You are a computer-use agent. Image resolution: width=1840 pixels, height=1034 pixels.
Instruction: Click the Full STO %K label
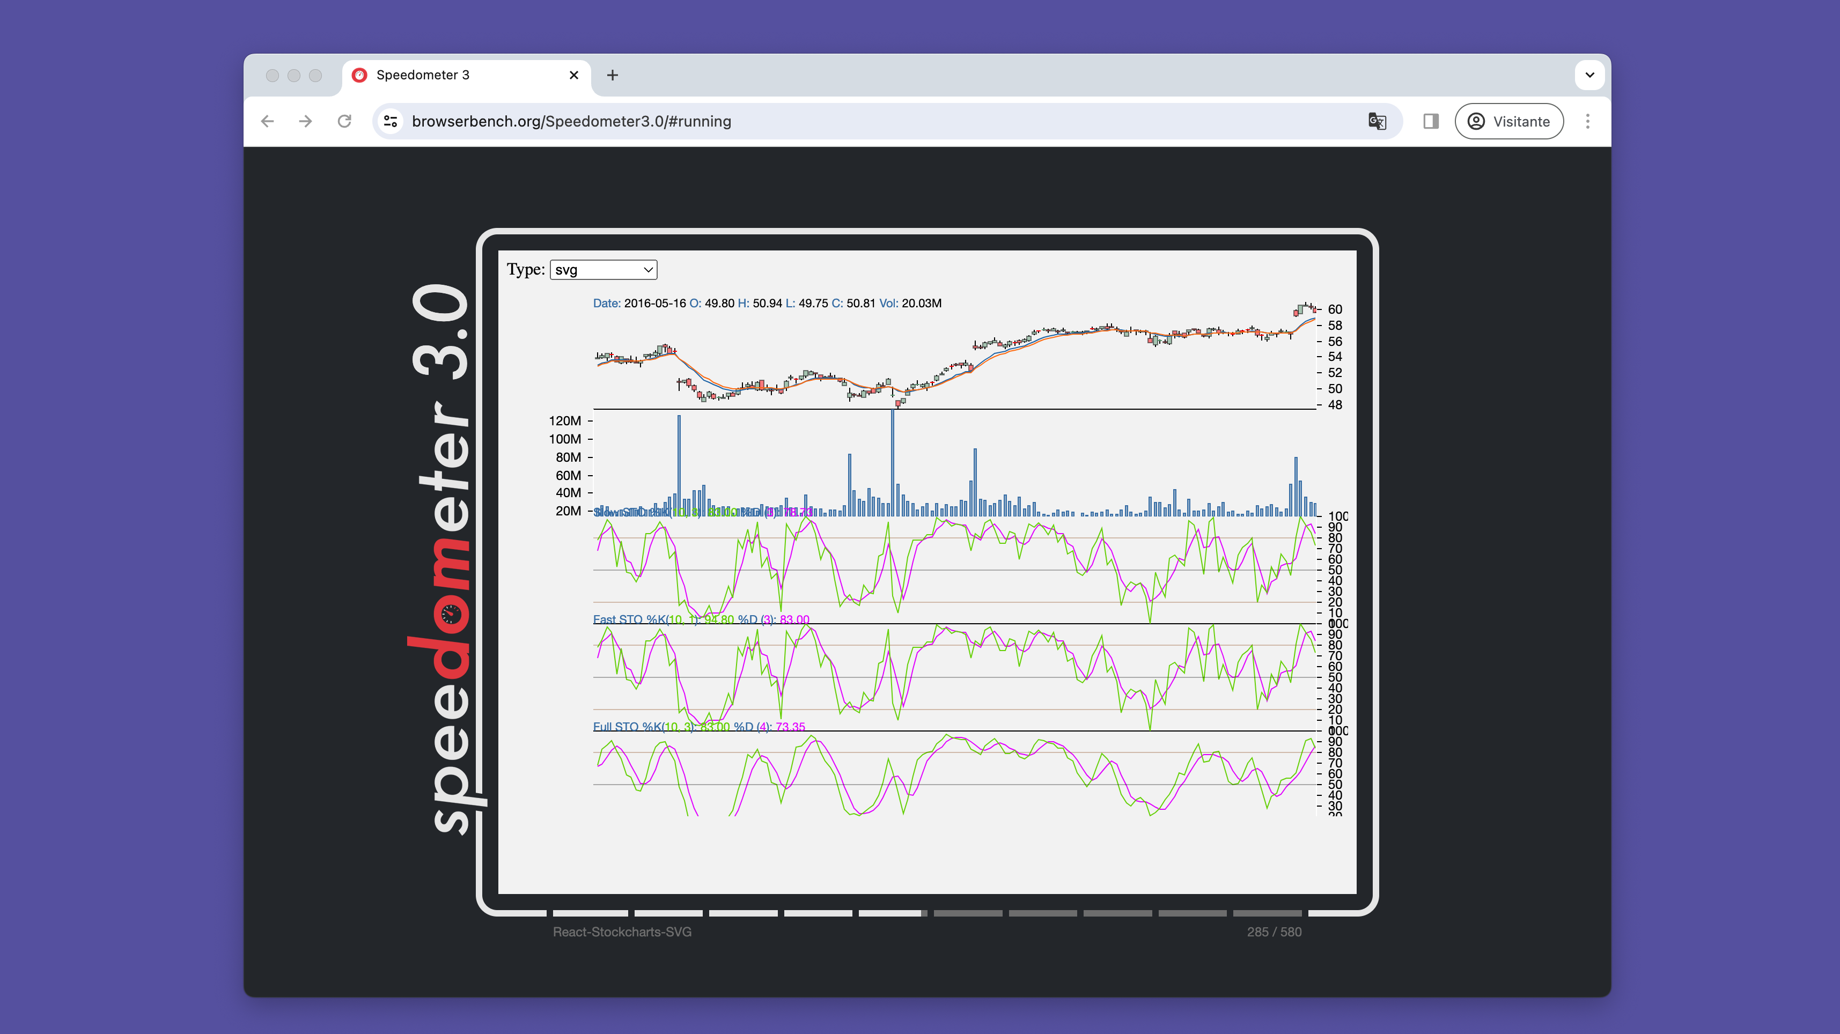698,726
